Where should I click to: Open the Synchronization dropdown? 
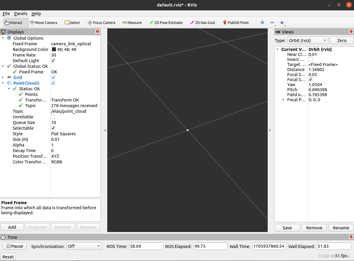84,246
